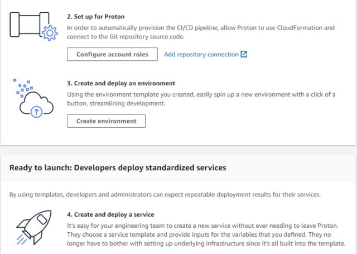Image resolution: width=357 pixels, height=254 pixels.
Task: Click the external-link icon after Add repository connection
Action: click(x=244, y=54)
